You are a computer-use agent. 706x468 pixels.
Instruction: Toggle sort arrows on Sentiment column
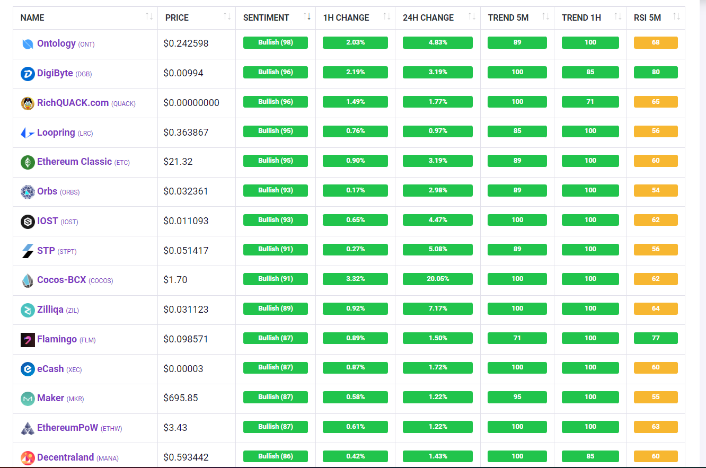[x=307, y=17]
